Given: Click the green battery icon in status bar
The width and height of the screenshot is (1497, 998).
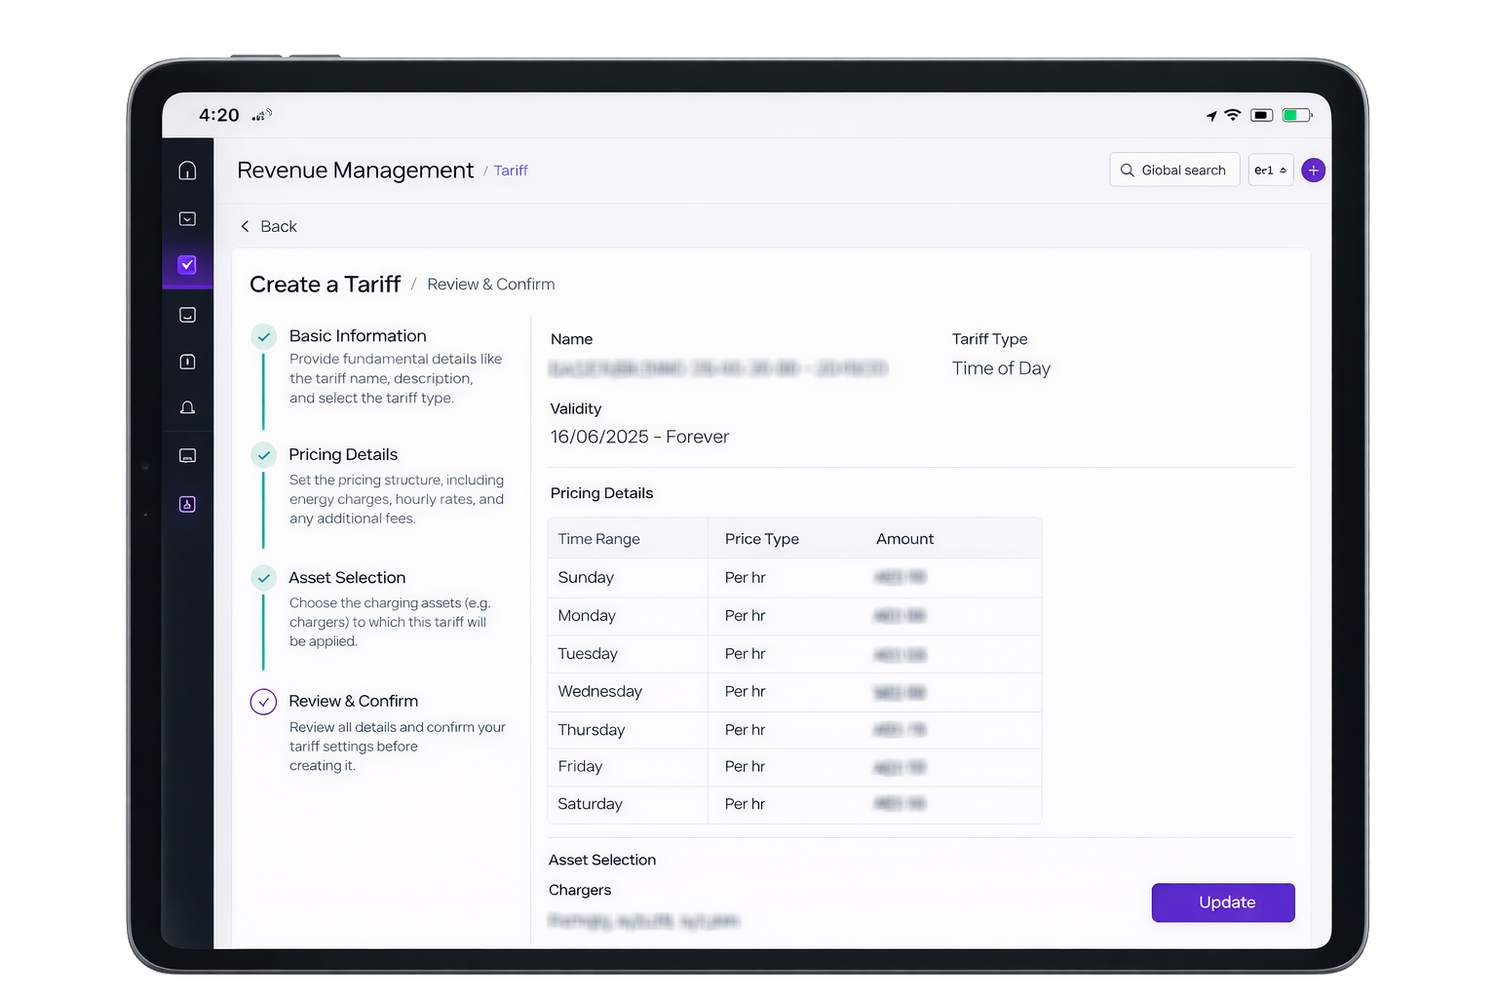Looking at the screenshot, I should (1295, 115).
